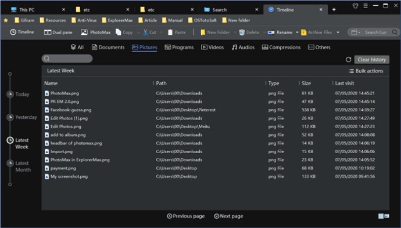Open the New folder bookmark
Viewport: 401px width, 228px height.
tap(236, 20)
